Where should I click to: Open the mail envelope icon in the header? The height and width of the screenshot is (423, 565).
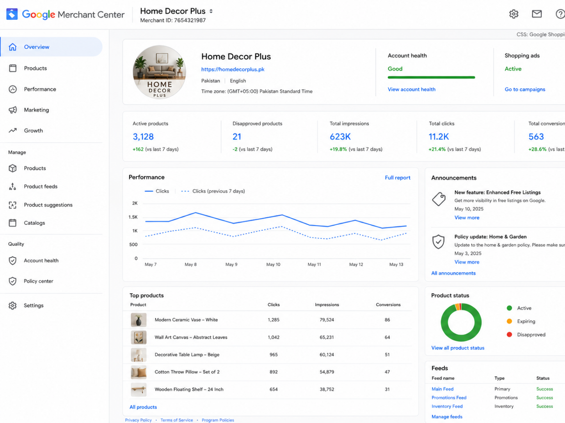537,14
